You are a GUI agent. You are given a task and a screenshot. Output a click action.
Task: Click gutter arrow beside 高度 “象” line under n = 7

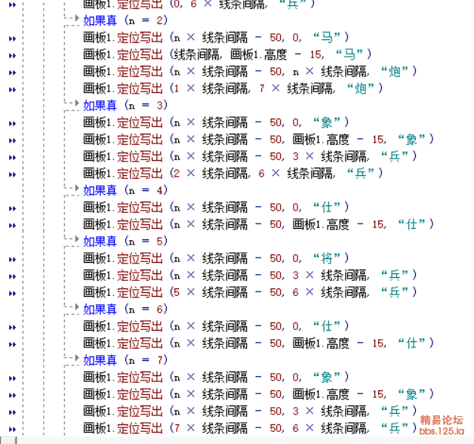12,396
